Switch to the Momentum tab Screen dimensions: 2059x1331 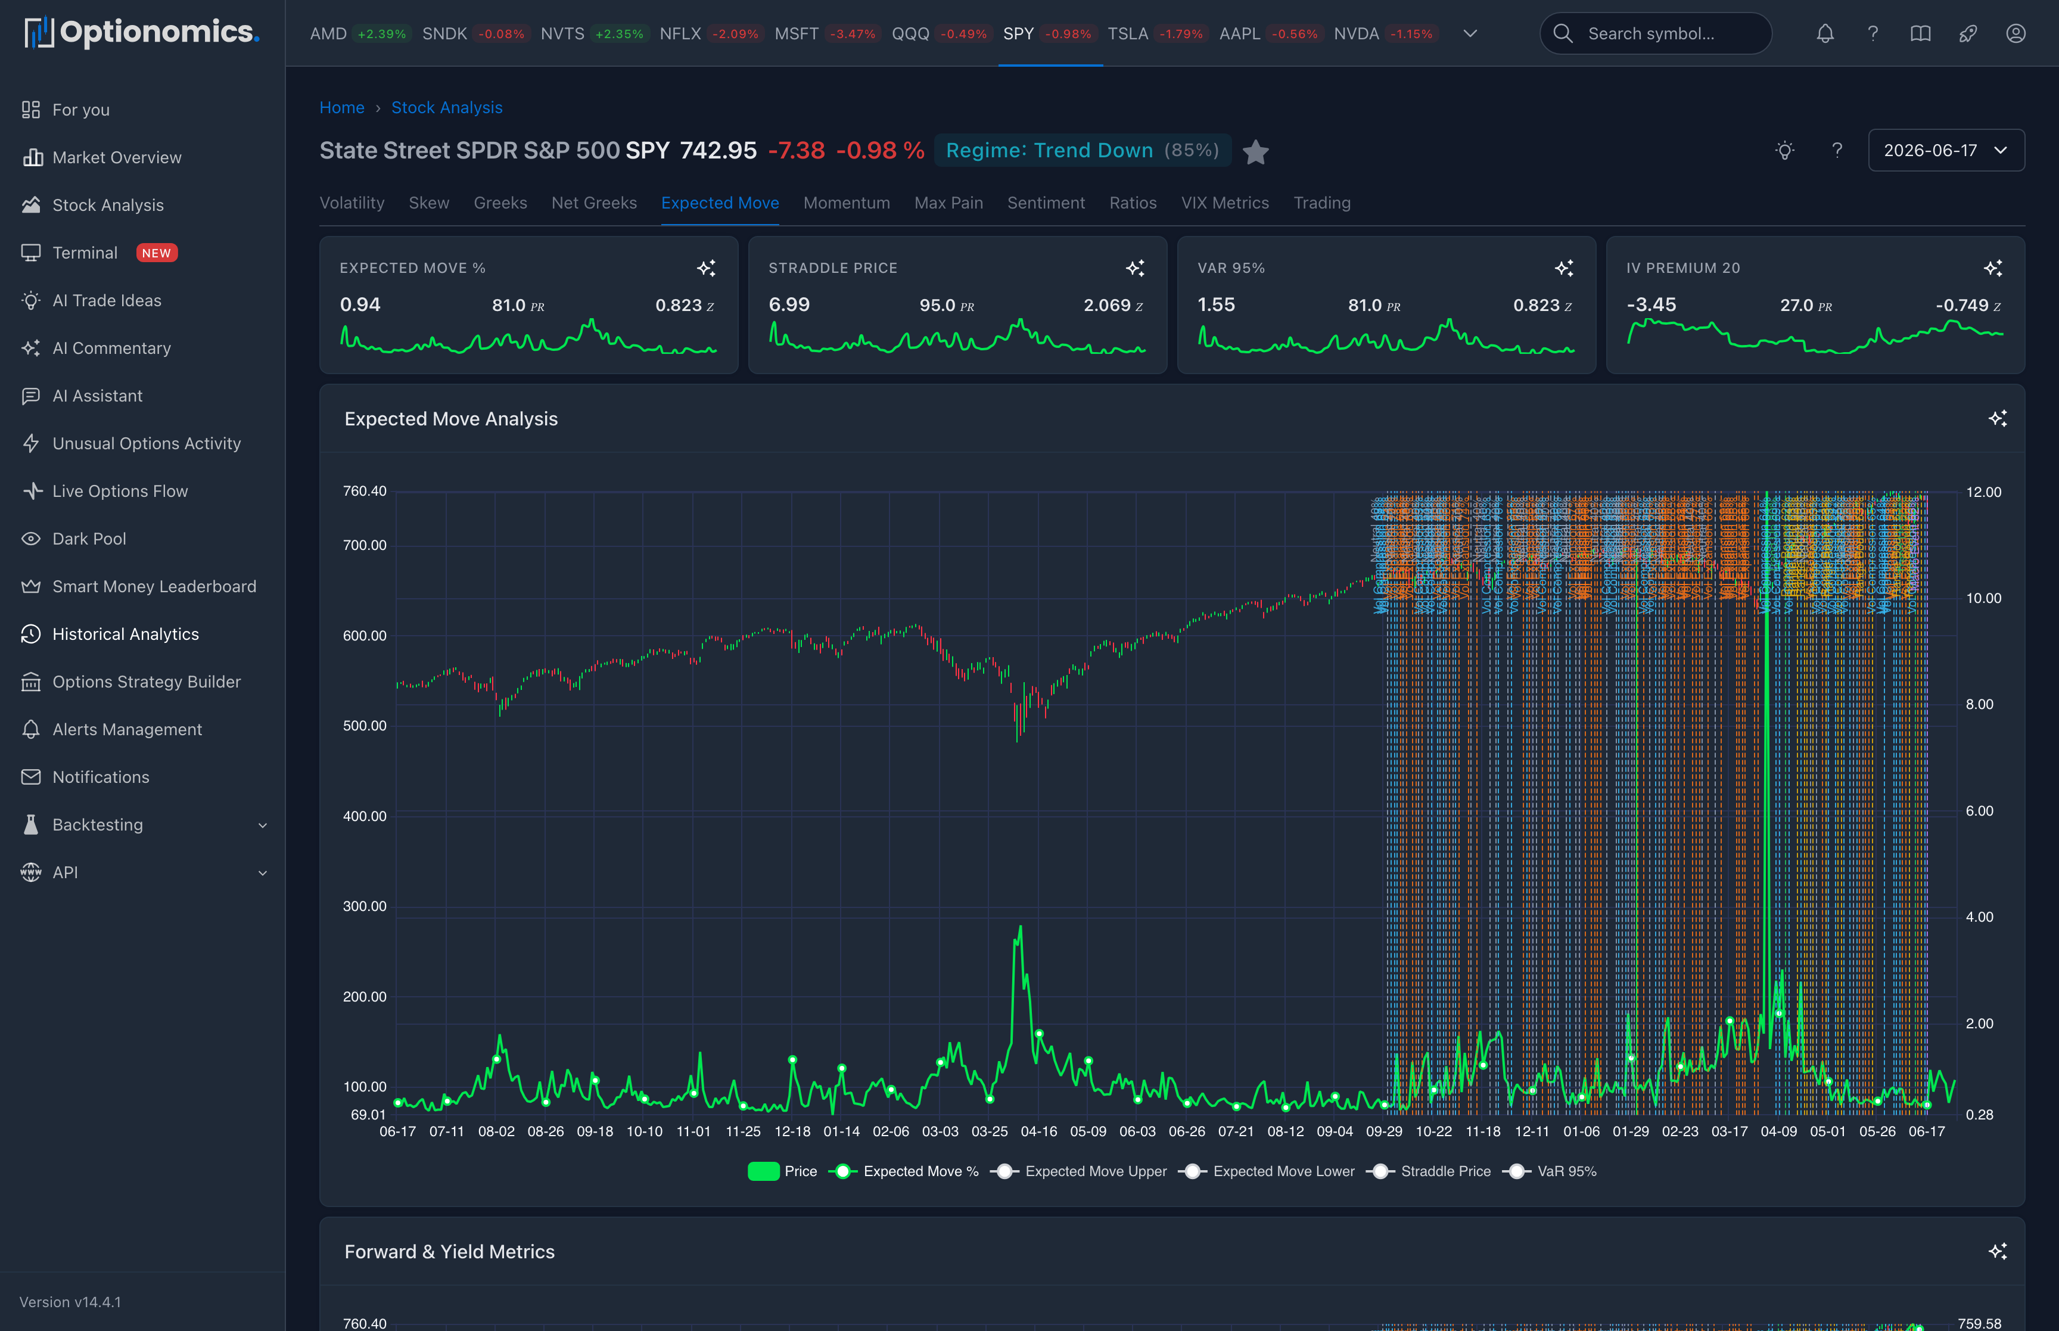847,202
